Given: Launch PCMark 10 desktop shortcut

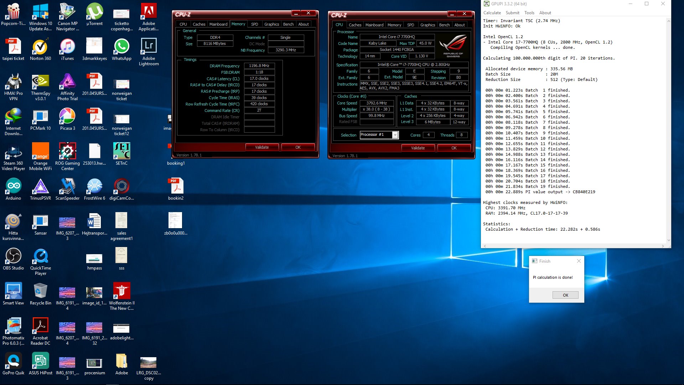Looking at the screenshot, I should (40, 120).
